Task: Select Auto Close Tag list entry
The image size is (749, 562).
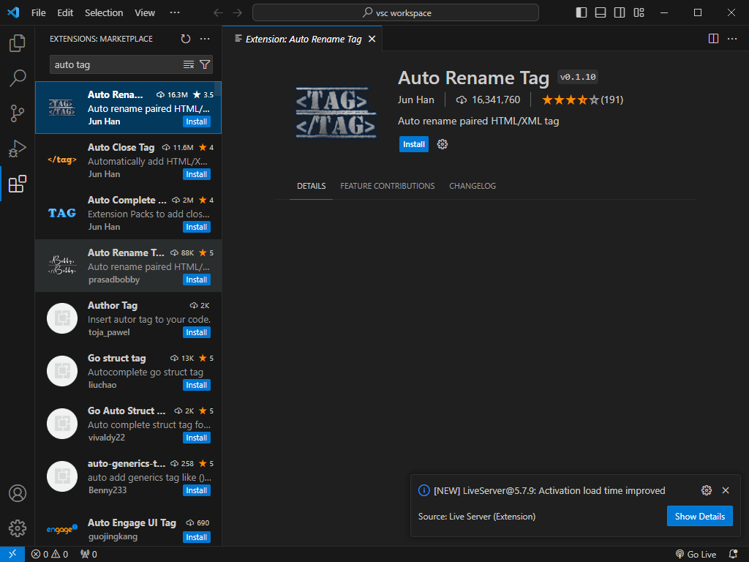Action: (128, 160)
